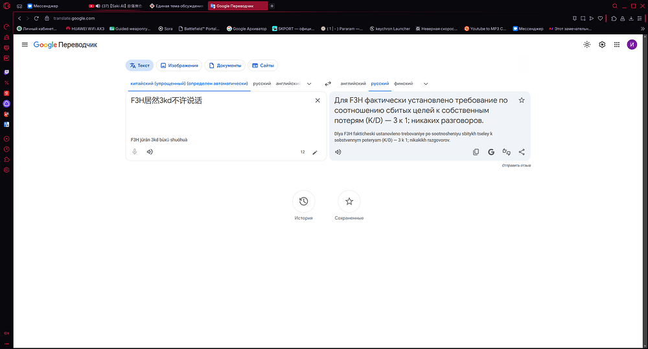
Task: Click the Отправить отзыв feedback link
Action: 516,166
